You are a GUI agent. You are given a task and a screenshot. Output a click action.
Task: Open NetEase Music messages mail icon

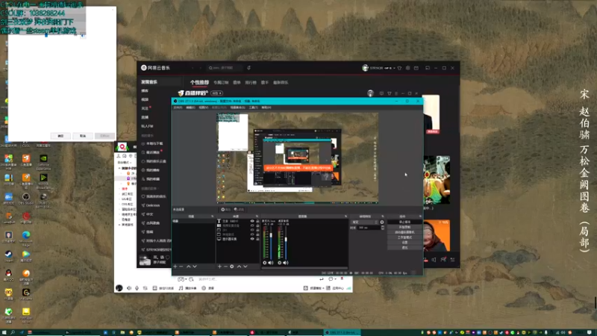tap(416, 68)
